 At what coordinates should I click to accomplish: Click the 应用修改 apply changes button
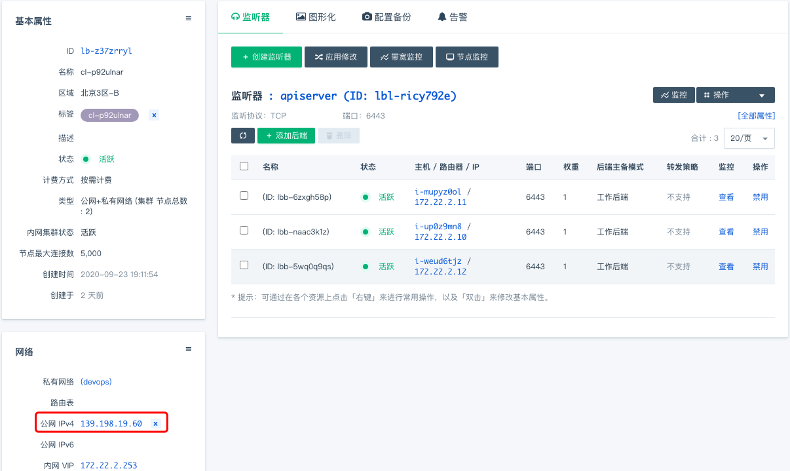[x=335, y=57]
